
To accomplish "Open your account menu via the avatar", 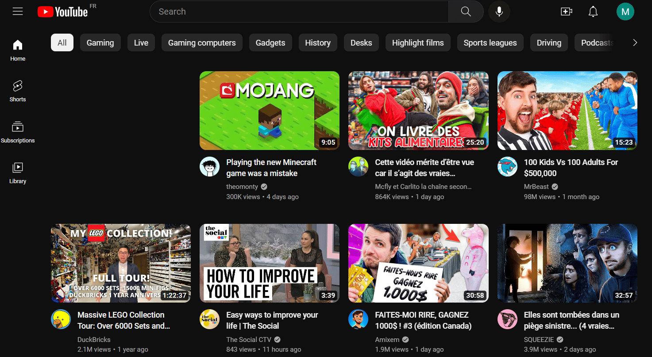I will coord(625,12).
